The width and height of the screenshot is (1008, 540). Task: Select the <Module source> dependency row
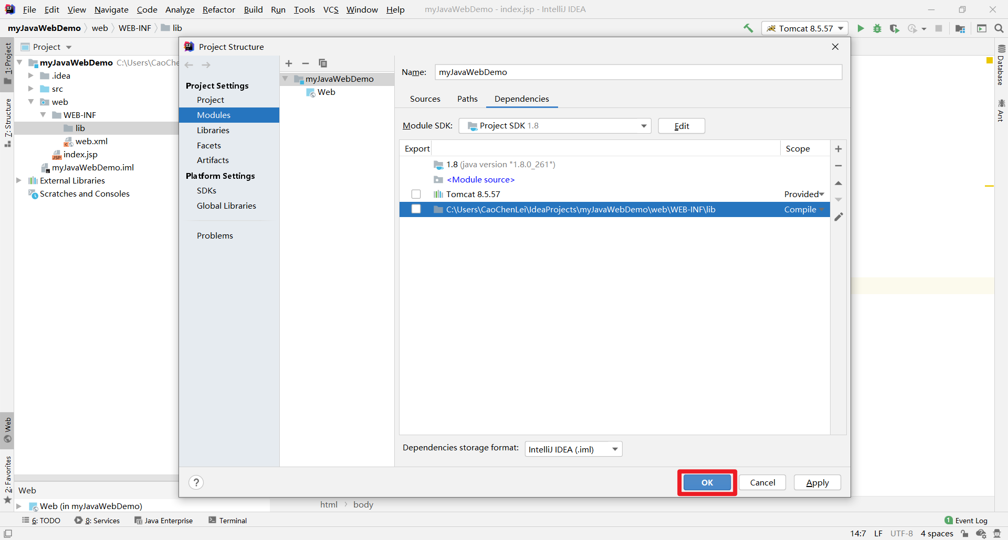pos(614,180)
